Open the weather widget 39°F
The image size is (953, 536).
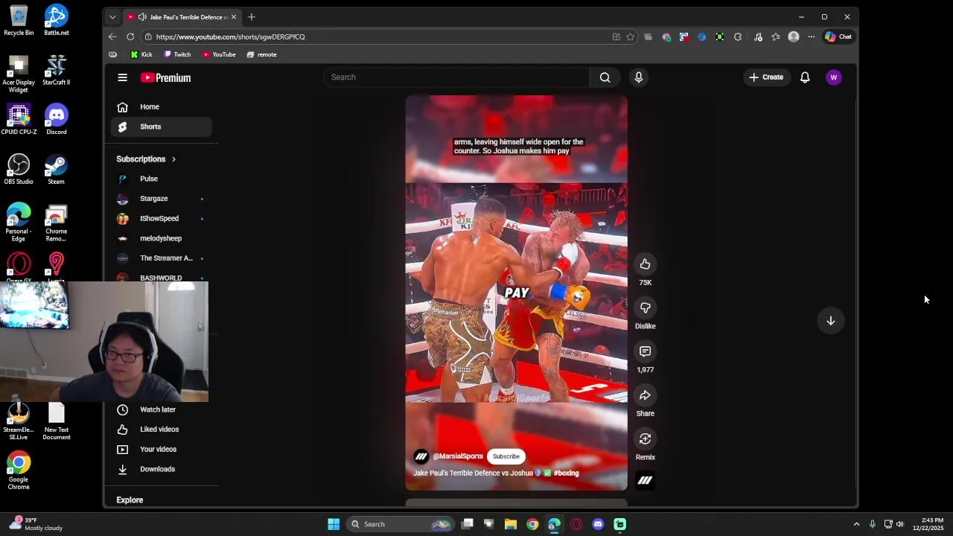point(35,524)
